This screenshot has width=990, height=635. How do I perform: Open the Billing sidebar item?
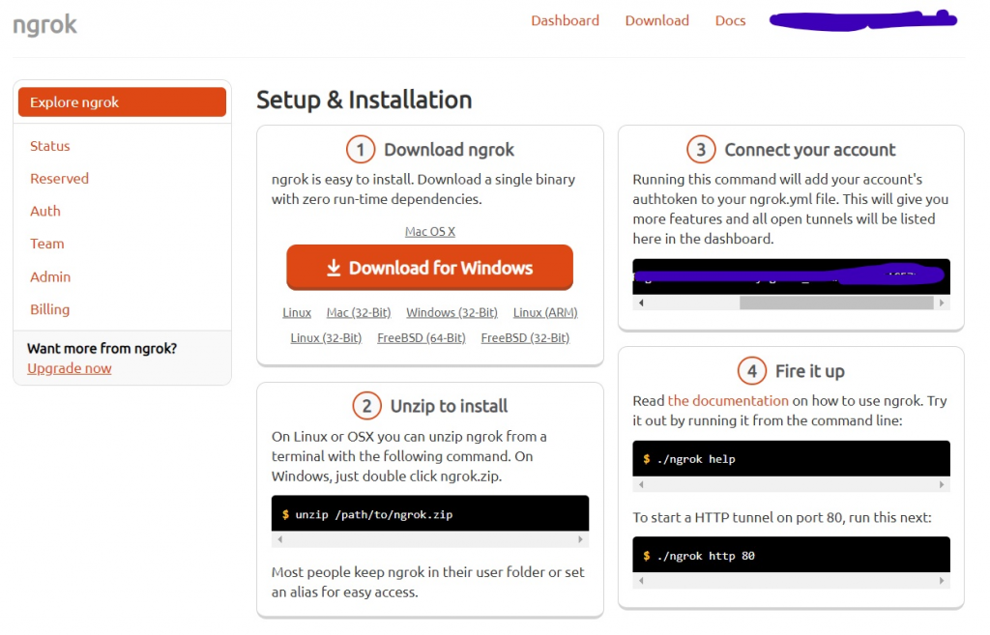(50, 309)
